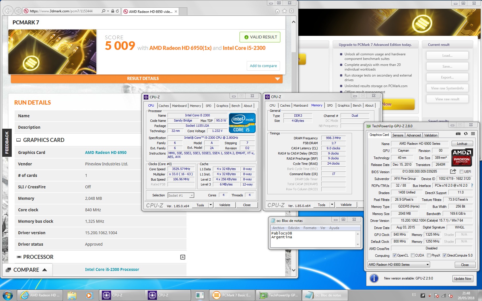Toggle the PhysX checkbox in GPU-Z
This screenshot has height=301, width=482.
pyautogui.click(x=429, y=255)
